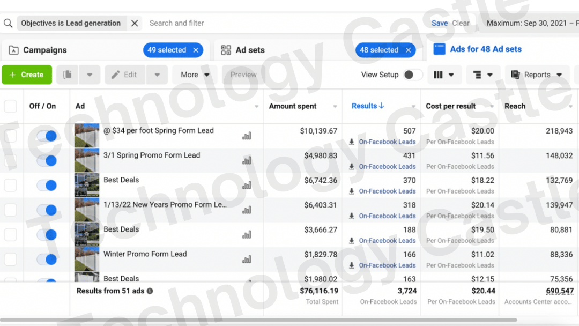Remove the Lead generation filter
Screen dimensions: 579x326
[135, 23]
